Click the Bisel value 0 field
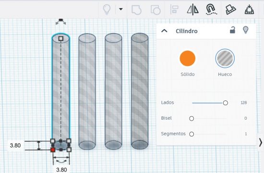Screen dimensions: 264x173 [x=246, y=118]
